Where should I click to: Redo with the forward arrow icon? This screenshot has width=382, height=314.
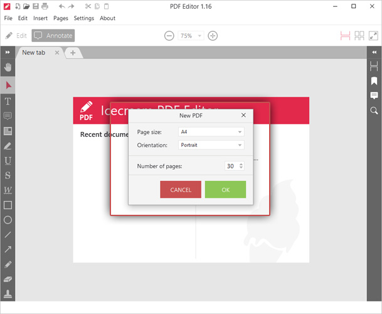(x=71, y=6)
